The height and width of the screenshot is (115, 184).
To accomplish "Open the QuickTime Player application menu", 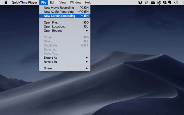I will tap(25, 3).
